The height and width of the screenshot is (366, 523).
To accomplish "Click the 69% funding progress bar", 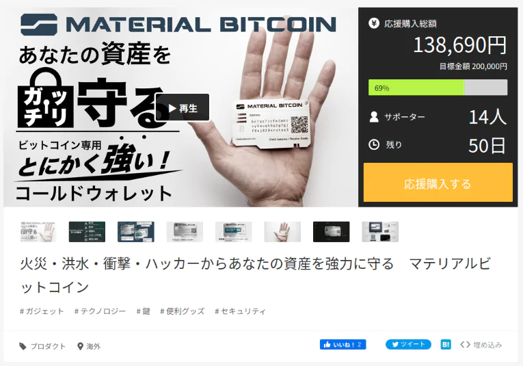I will pos(438,88).
